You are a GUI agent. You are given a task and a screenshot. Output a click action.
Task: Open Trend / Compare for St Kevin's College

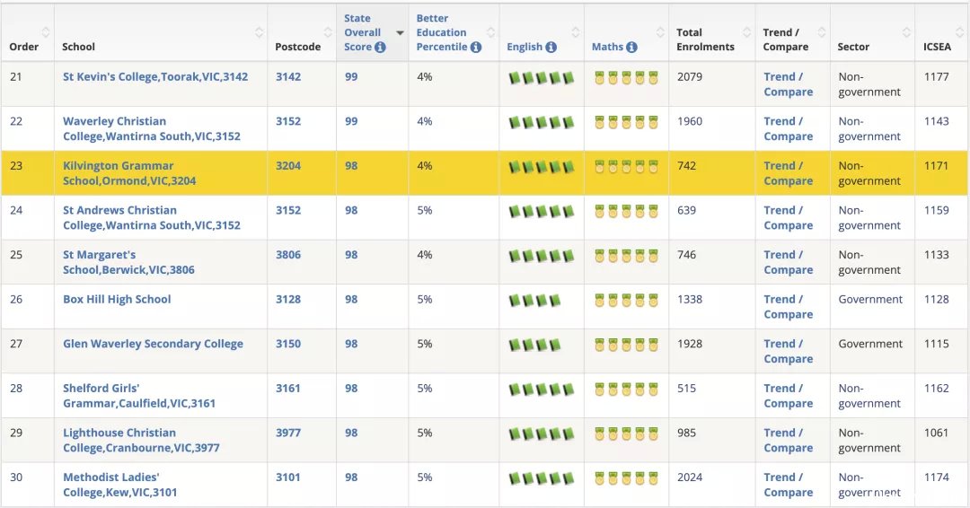789,84
